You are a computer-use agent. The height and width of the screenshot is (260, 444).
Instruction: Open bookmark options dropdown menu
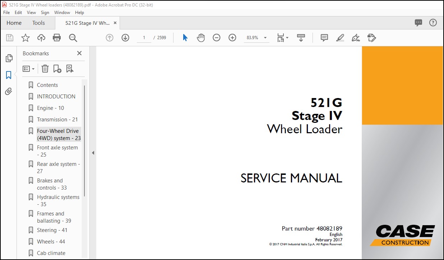click(29, 69)
